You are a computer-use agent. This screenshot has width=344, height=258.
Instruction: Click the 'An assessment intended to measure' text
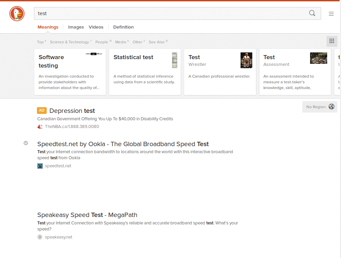tap(288, 82)
